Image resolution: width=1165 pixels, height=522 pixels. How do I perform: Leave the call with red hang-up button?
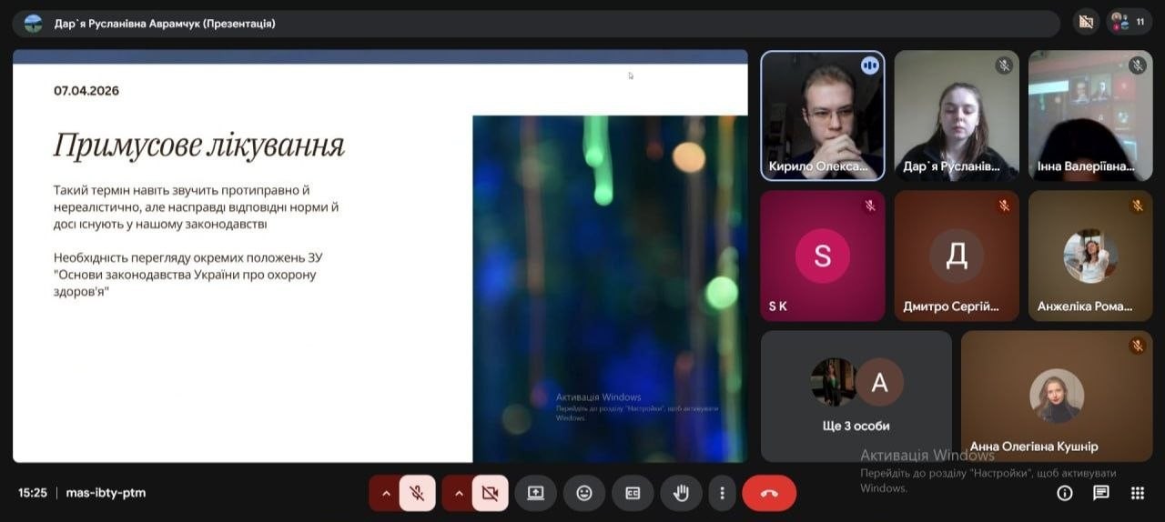pyautogui.click(x=769, y=493)
